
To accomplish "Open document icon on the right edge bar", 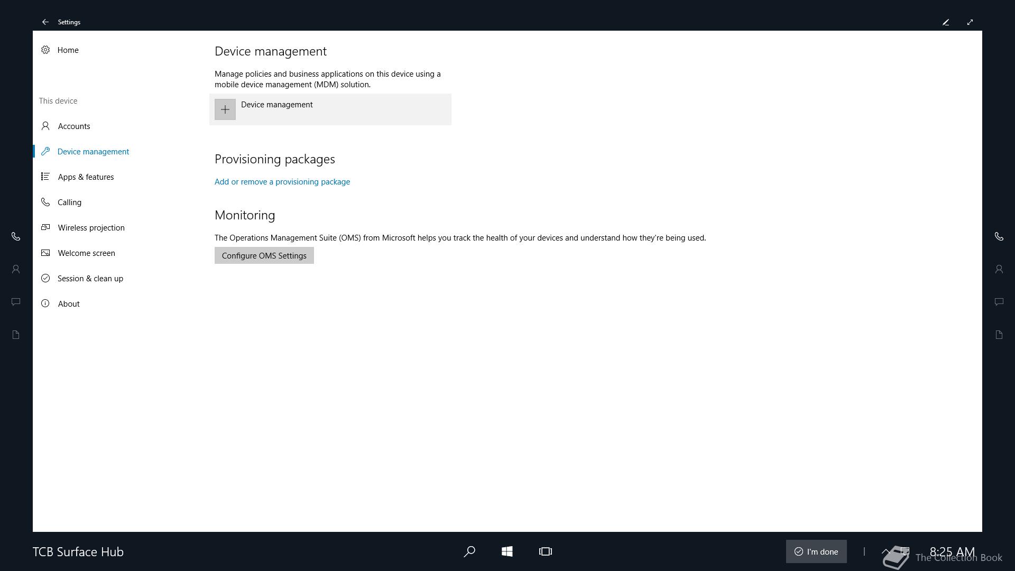I will pyautogui.click(x=999, y=335).
